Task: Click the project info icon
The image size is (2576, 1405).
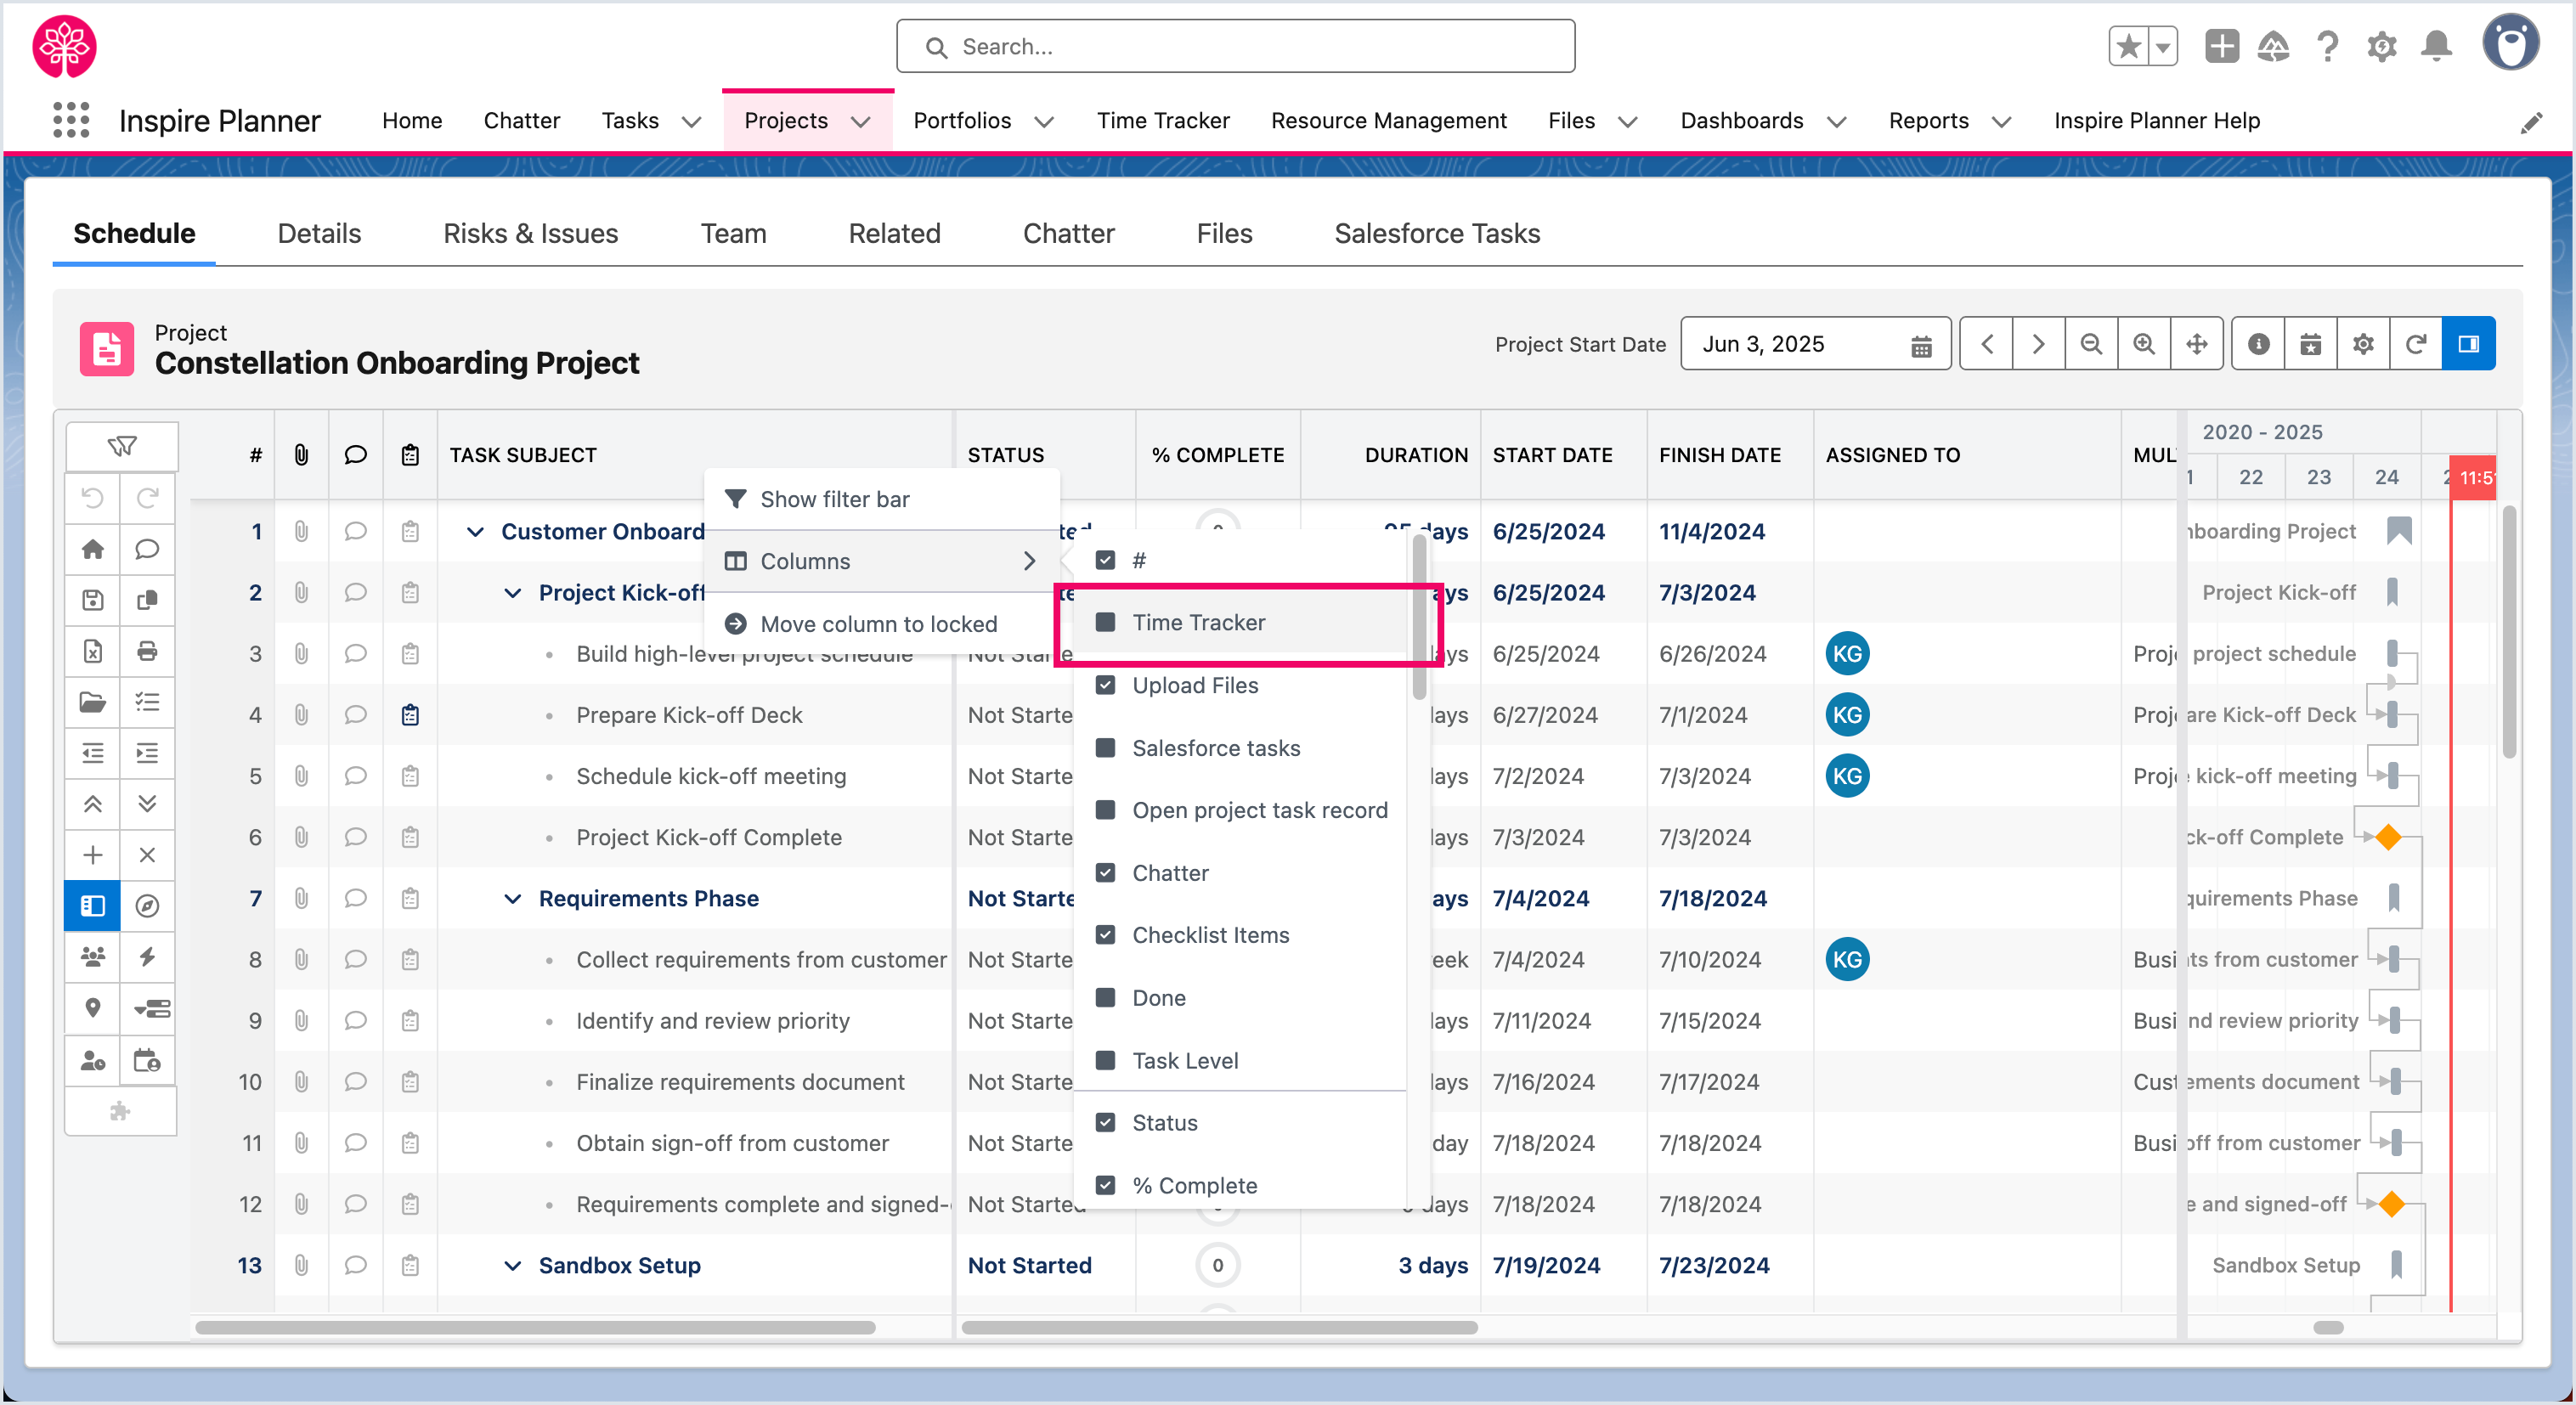Action: (2258, 344)
